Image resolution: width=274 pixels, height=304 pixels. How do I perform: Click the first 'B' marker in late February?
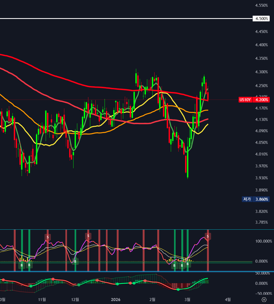coord(175,265)
